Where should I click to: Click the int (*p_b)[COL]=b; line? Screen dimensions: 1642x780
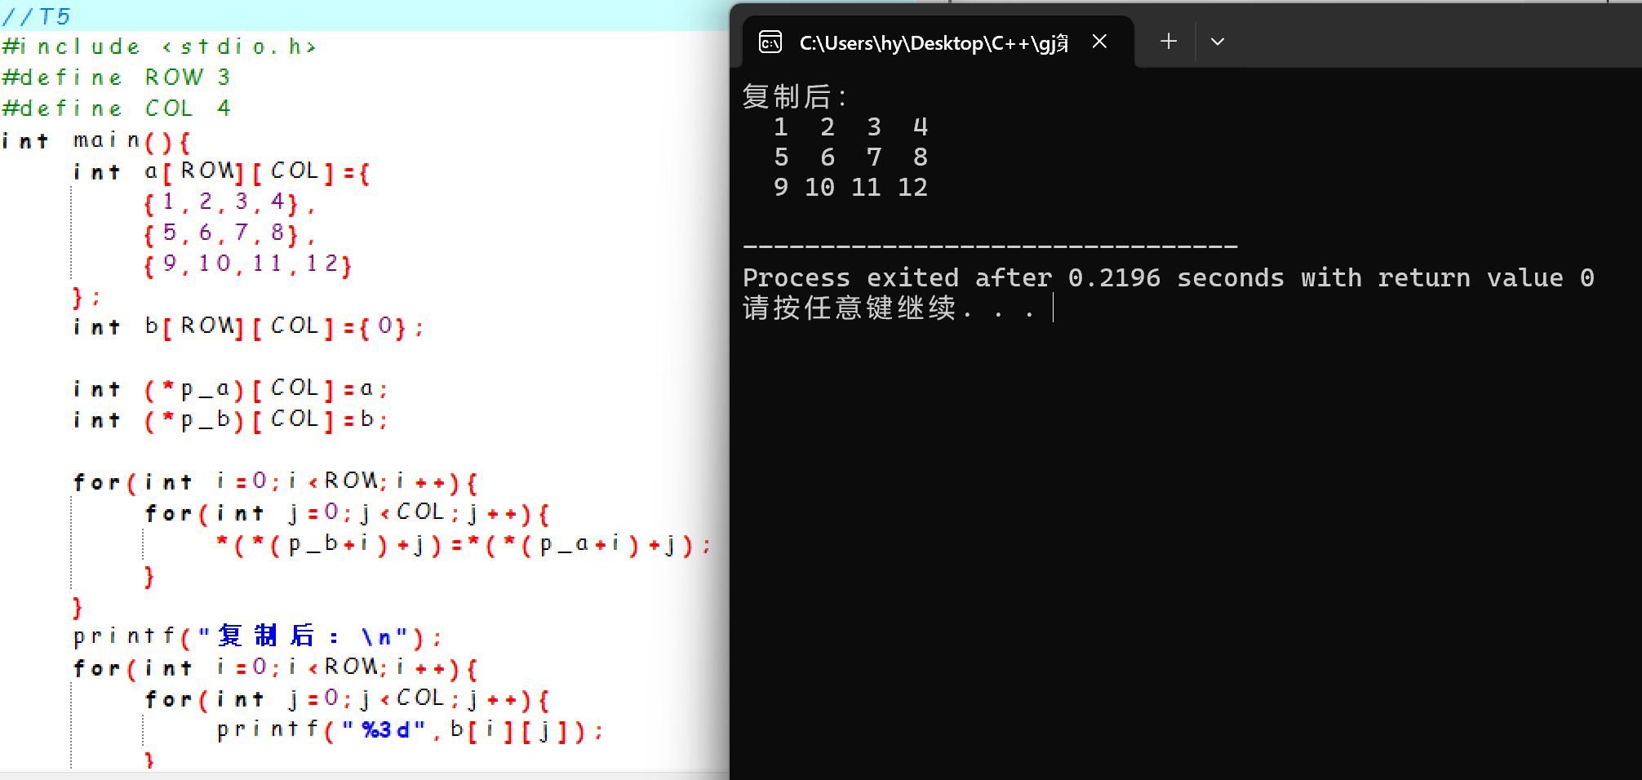click(x=230, y=420)
